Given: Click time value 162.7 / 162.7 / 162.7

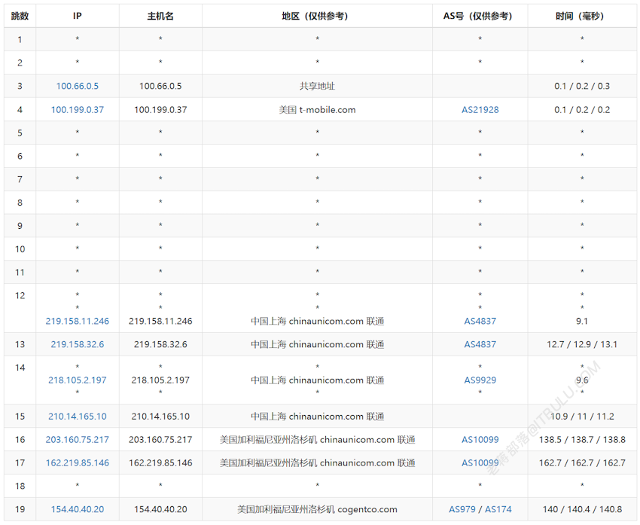Looking at the screenshot, I should [582, 463].
